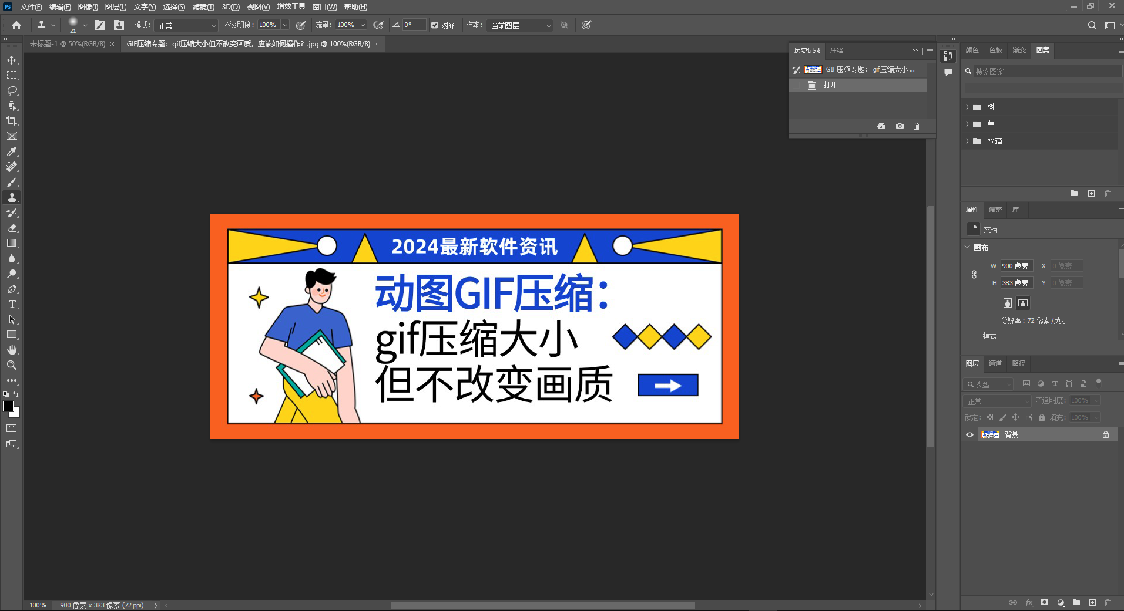
Task: Hide the 背景 layer with eye icon
Action: [x=969, y=435]
